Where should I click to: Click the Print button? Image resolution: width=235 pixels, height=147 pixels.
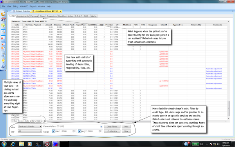tap(126, 127)
